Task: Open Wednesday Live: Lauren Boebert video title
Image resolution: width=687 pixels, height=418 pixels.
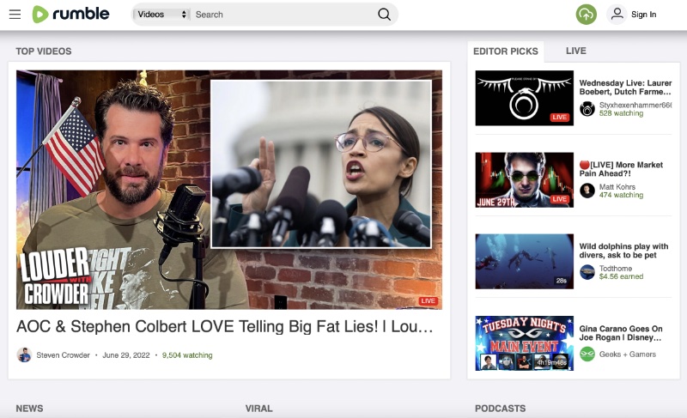Action: [x=625, y=87]
